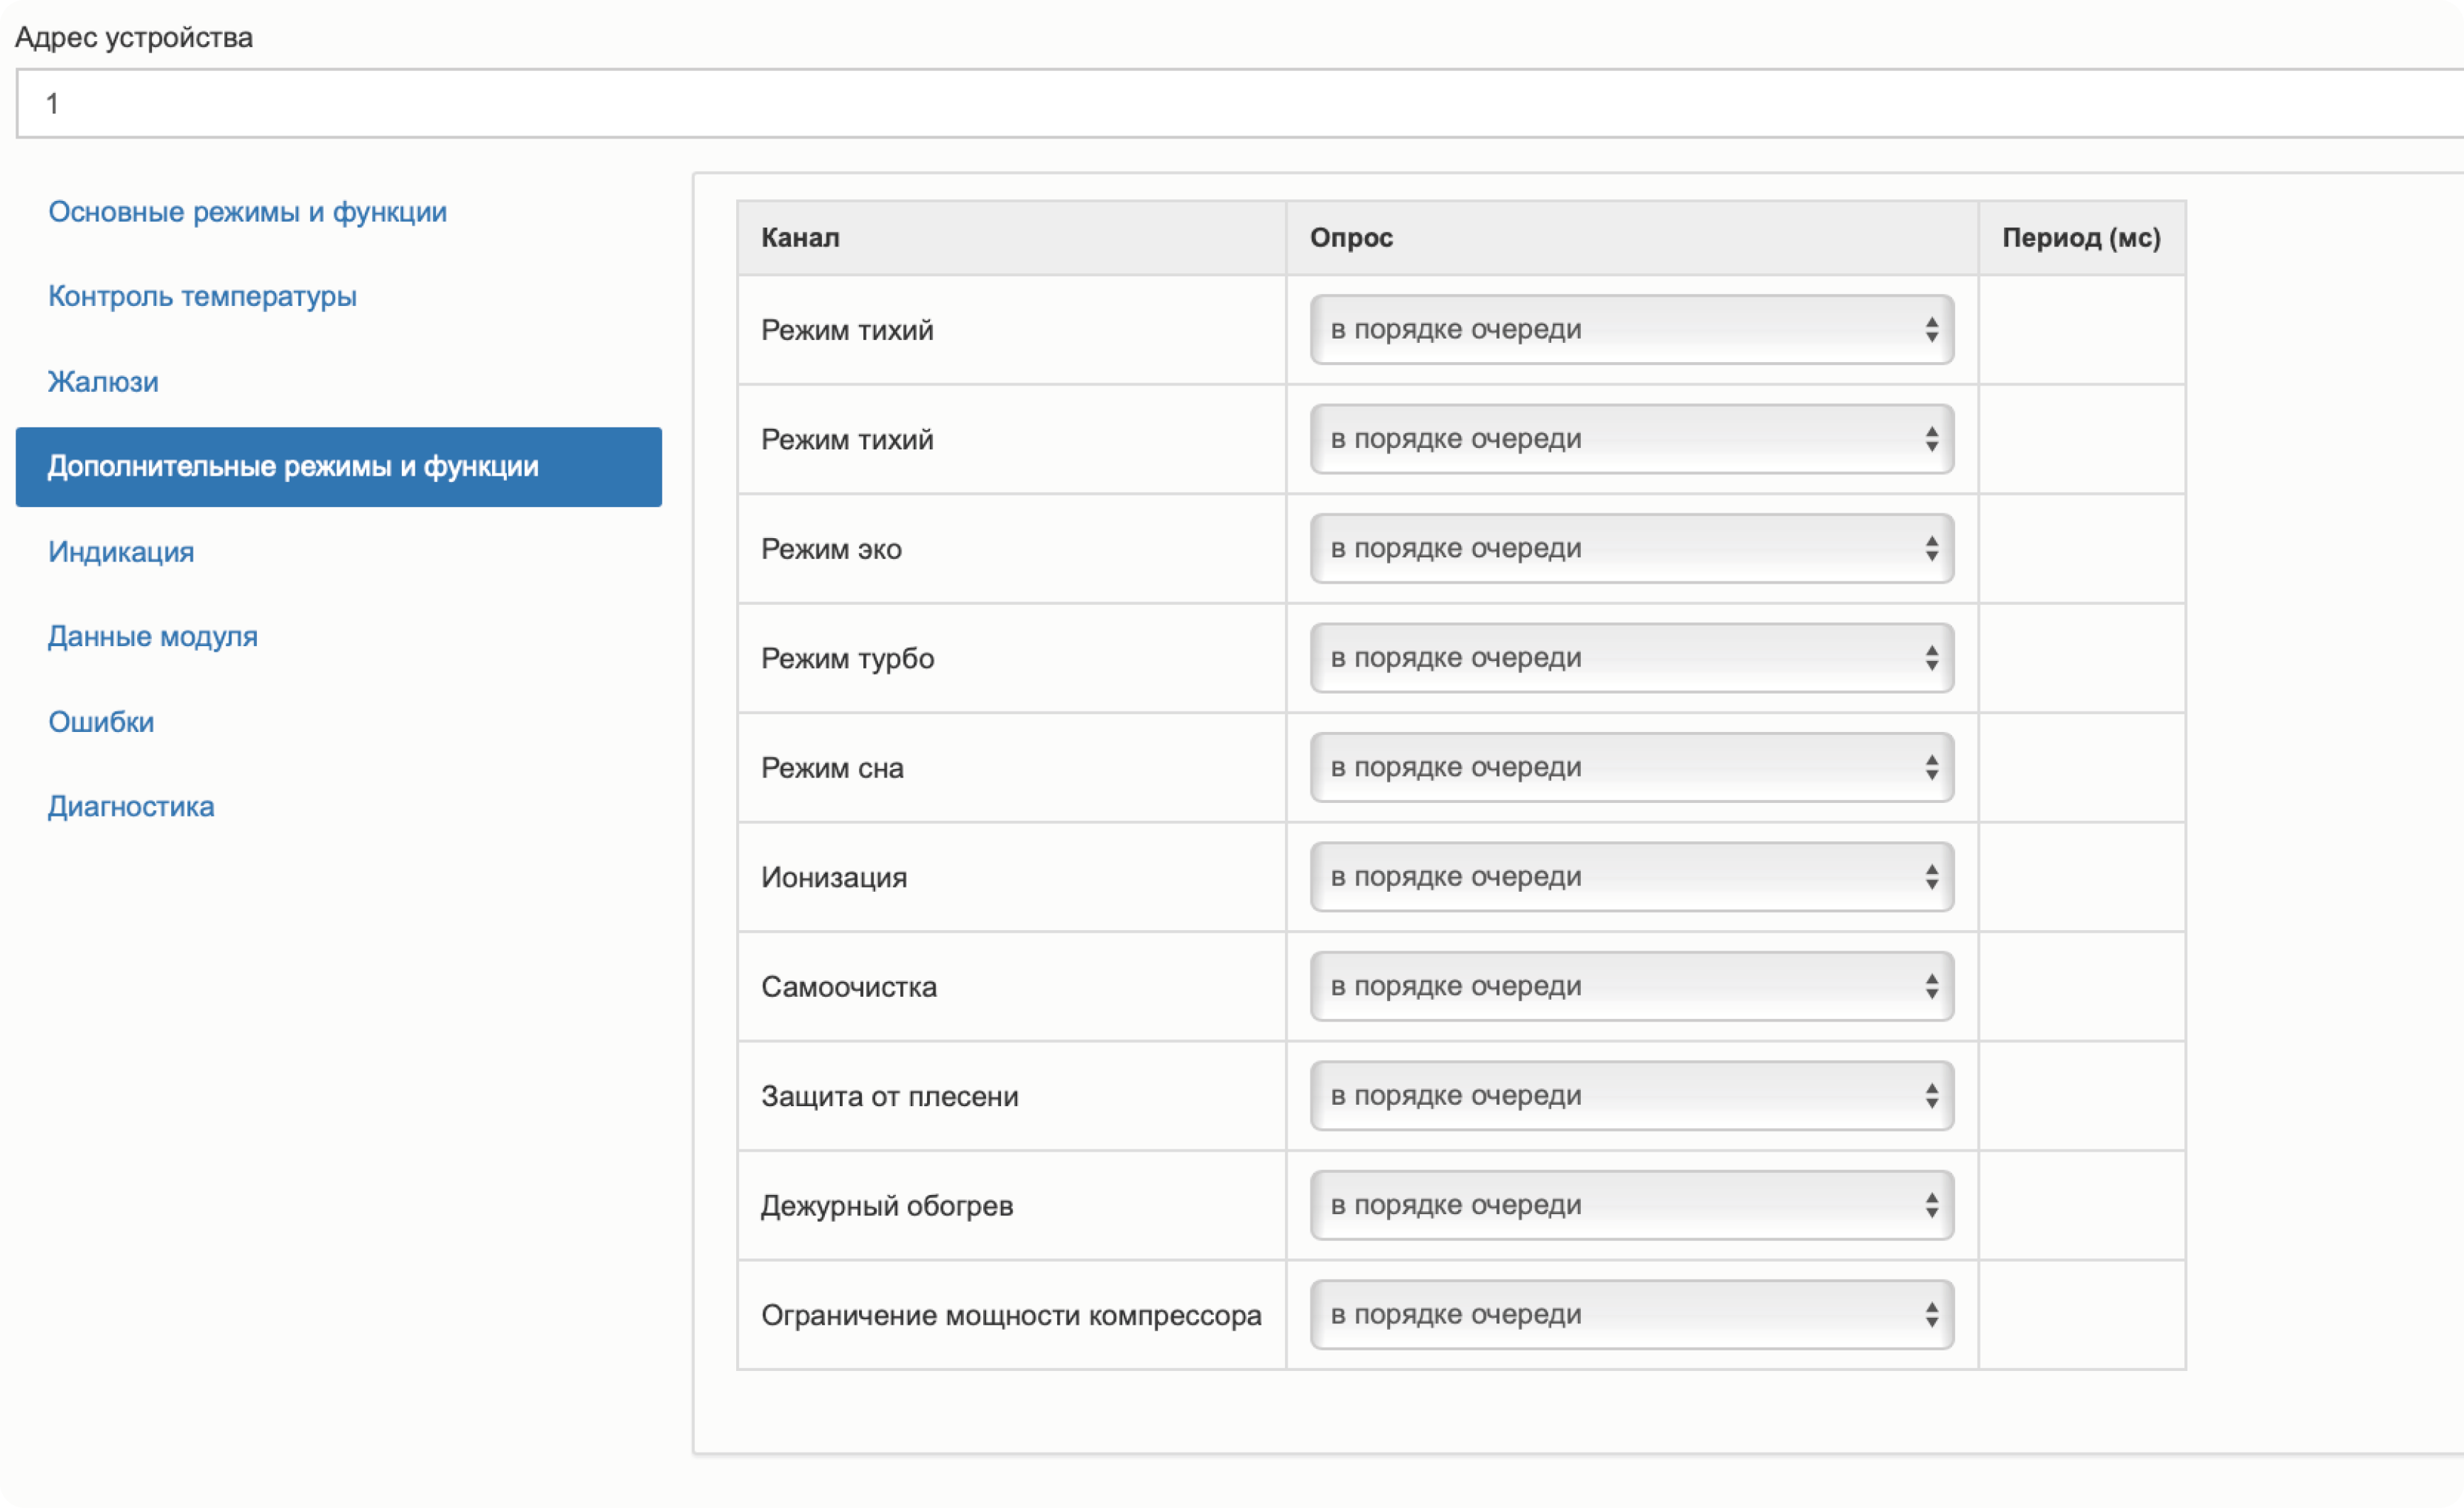2464x1508 pixels.
Task: Select Дополнительные режимы и функции tab
Action: click(x=338, y=467)
